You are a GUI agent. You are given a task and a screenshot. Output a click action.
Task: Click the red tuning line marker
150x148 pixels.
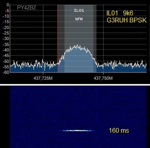58,38
